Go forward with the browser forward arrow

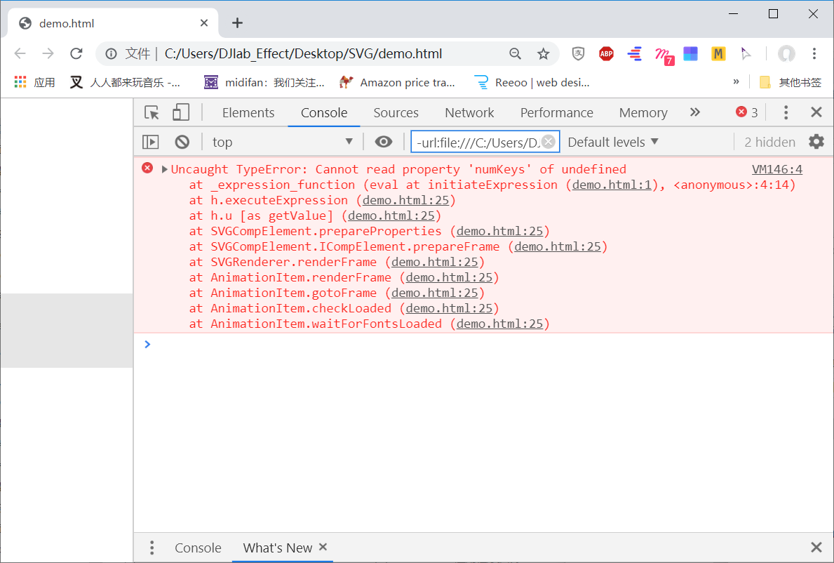click(x=48, y=53)
